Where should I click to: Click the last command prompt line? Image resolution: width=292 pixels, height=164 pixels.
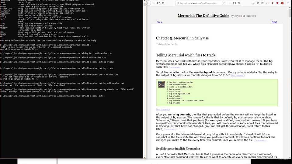click(x=52, y=96)
